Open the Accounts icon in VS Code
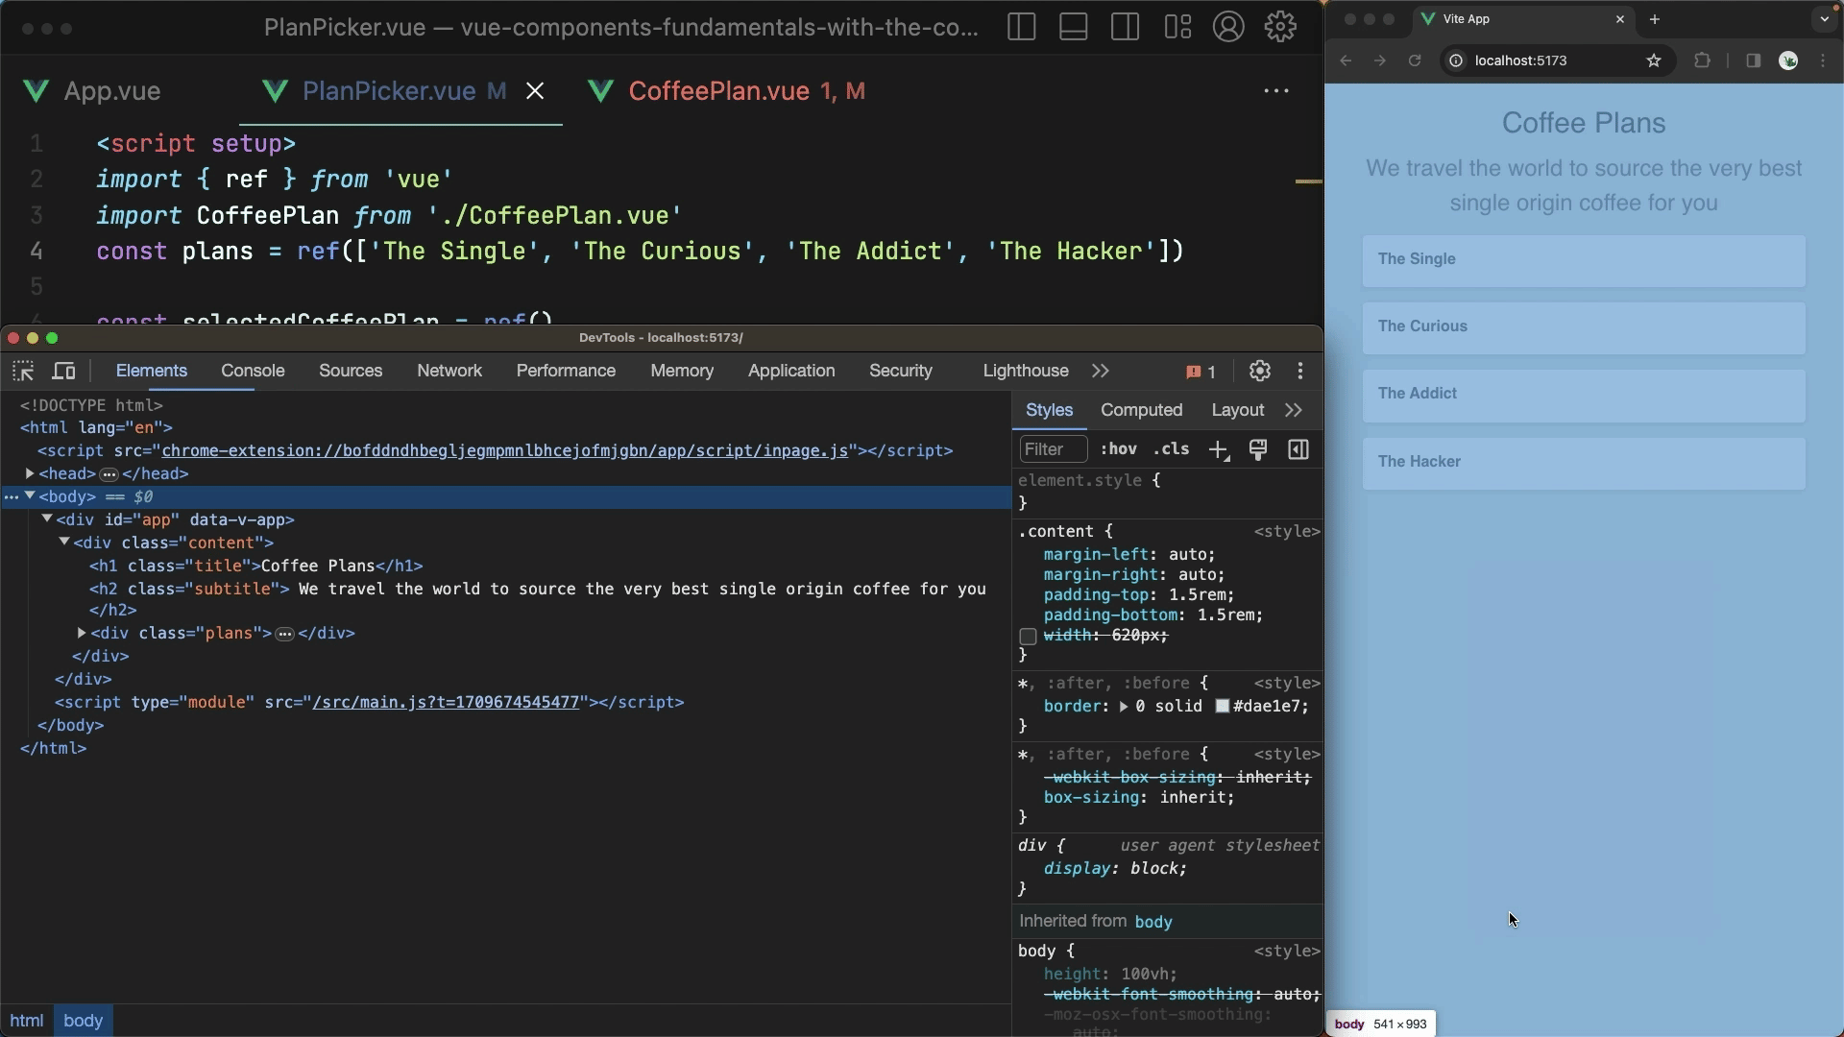The height and width of the screenshot is (1037, 1844). point(1228,27)
